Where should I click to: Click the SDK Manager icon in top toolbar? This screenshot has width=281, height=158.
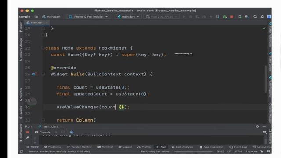coord(247,17)
